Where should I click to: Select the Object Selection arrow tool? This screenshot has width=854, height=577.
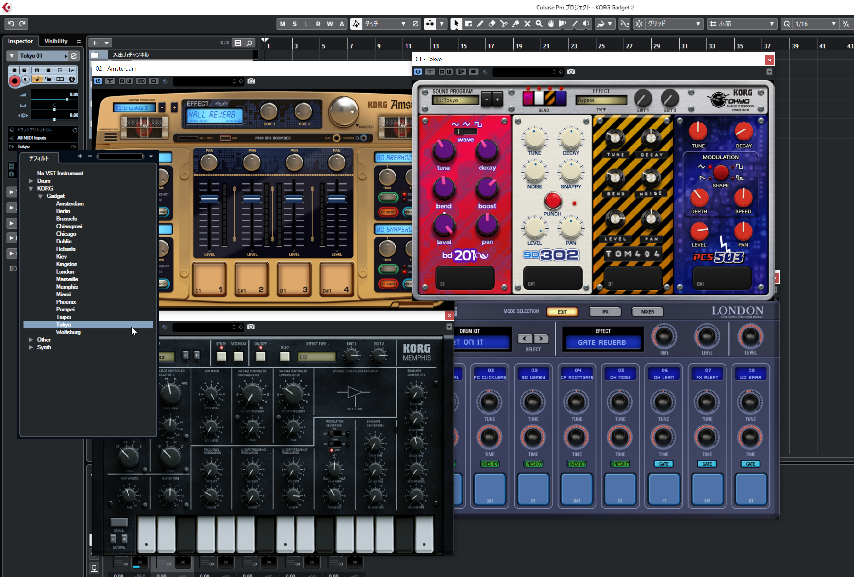pyautogui.click(x=456, y=24)
